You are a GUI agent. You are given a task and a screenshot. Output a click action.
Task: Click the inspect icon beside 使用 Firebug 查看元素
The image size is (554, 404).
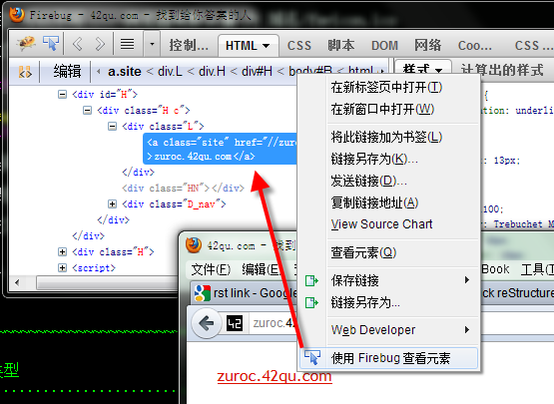click(311, 358)
